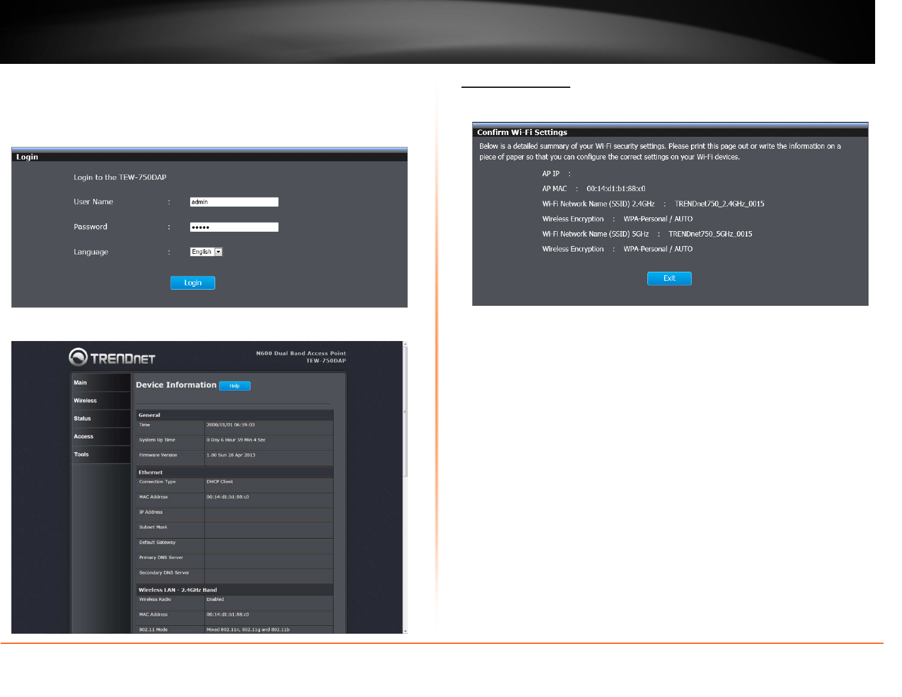Click the scrollbar down arrow of the device page
The image size is (902, 697).
click(x=405, y=631)
